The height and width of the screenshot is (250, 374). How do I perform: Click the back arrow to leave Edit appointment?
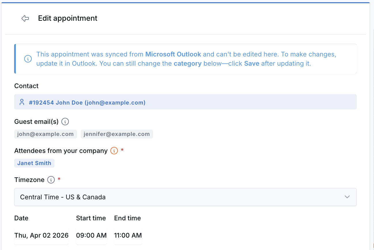pyautogui.click(x=25, y=18)
